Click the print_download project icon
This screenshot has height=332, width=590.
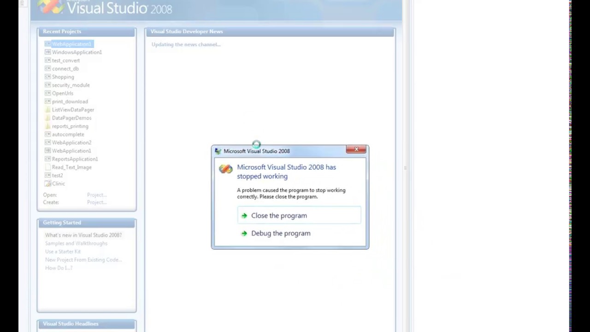[47, 101]
